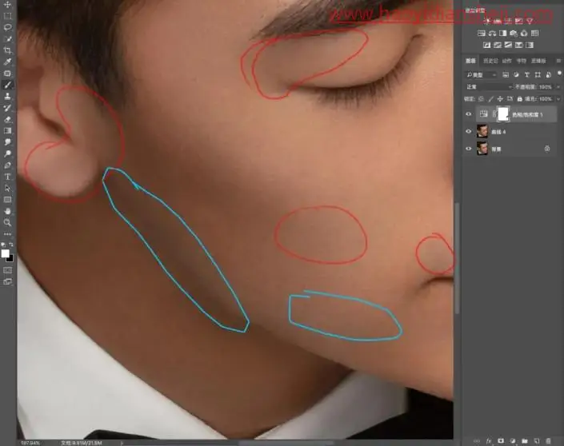The image size is (564, 446).
Task: Filter layers by adjustment layers
Action: click(516, 75)
